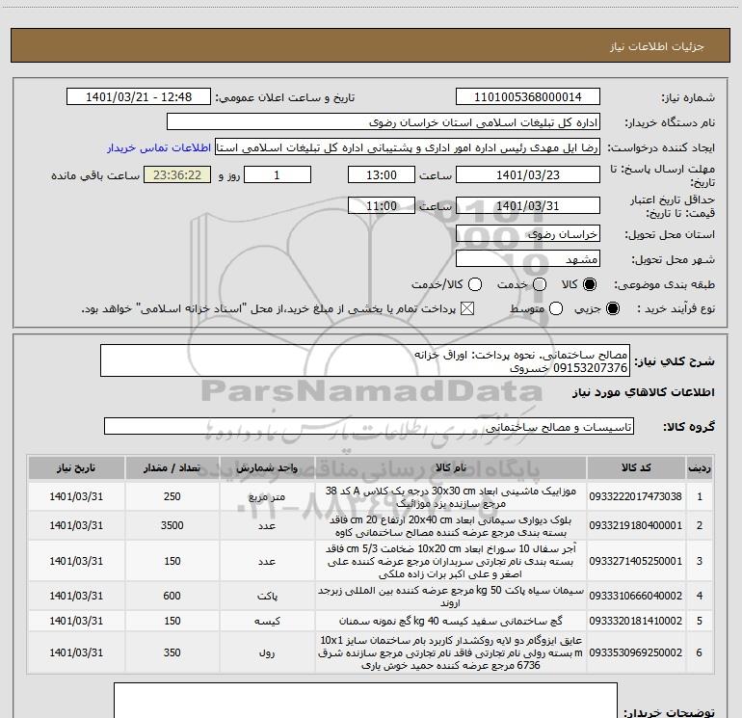Click the validity time field 11:00
The image size is (742, 718).
click(382, 206)
